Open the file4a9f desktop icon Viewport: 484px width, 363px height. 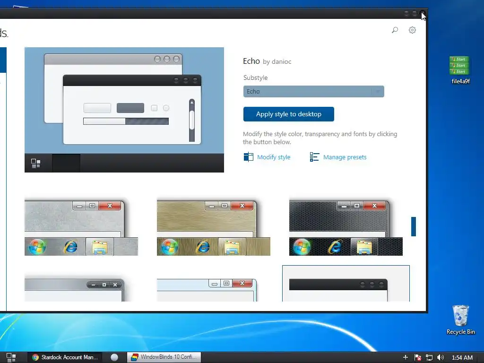(x=460, y=70)
